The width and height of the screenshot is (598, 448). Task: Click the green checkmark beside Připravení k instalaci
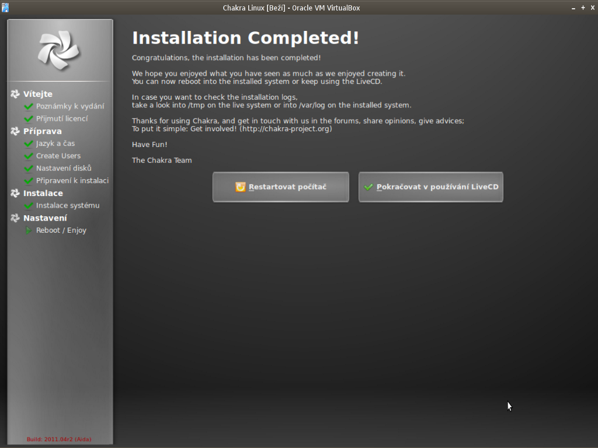(x=29, y=181)
